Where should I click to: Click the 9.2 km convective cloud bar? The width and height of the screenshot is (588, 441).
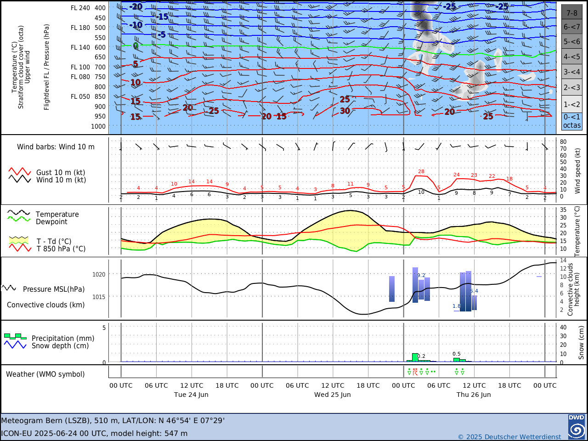(x=415, y=285)
